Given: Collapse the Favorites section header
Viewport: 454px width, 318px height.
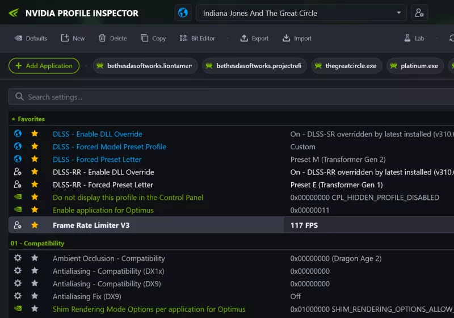Looking at the screenshot, I should tap(28, 119).
